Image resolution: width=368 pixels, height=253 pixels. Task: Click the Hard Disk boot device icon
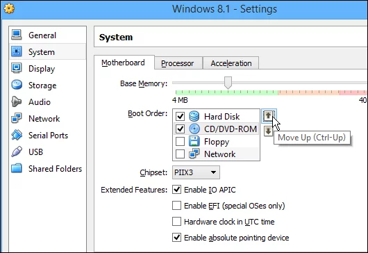(x=194, y=116)
